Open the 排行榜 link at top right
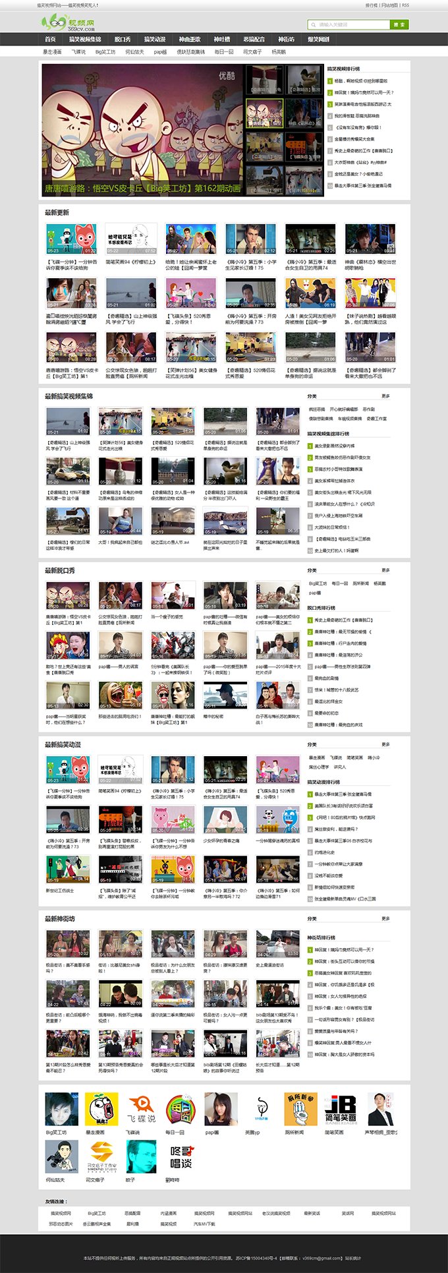Viewport: 448px width, 1273px height. click(x=371, y=5)
